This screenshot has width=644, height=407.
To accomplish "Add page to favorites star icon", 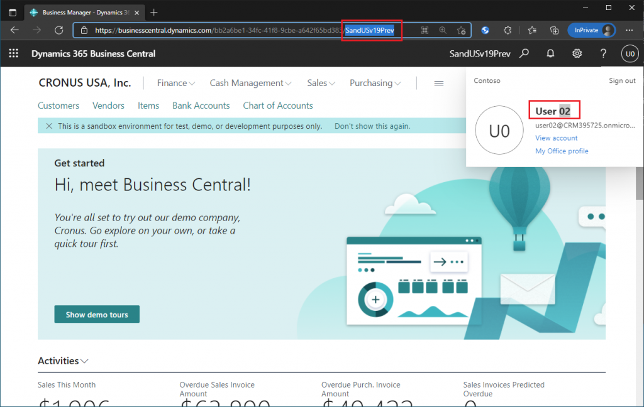I will (x=461, y=30).
